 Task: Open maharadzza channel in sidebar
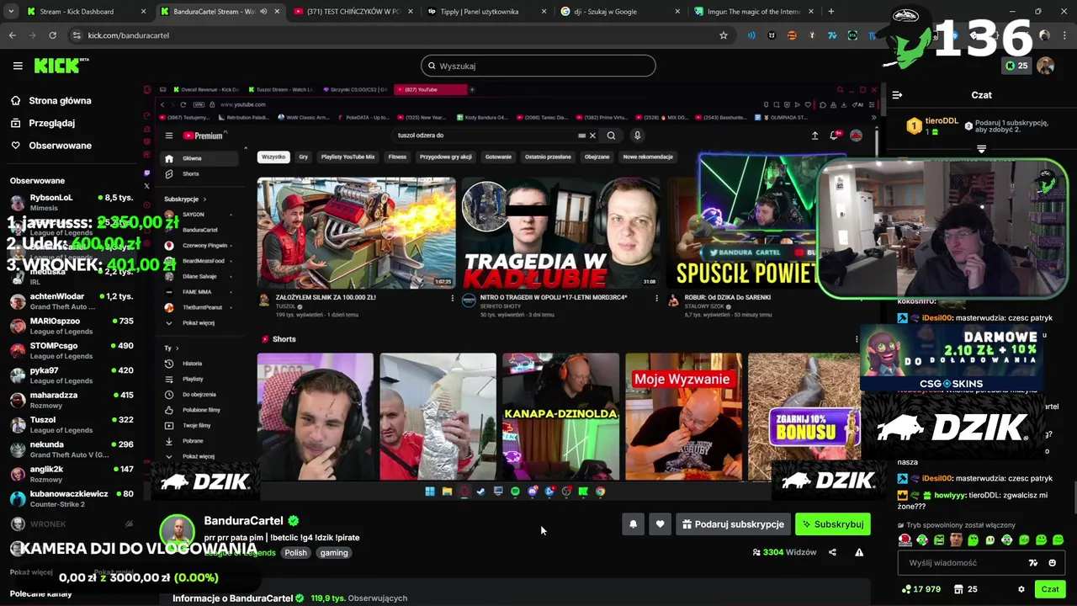(x=71, y=400)
